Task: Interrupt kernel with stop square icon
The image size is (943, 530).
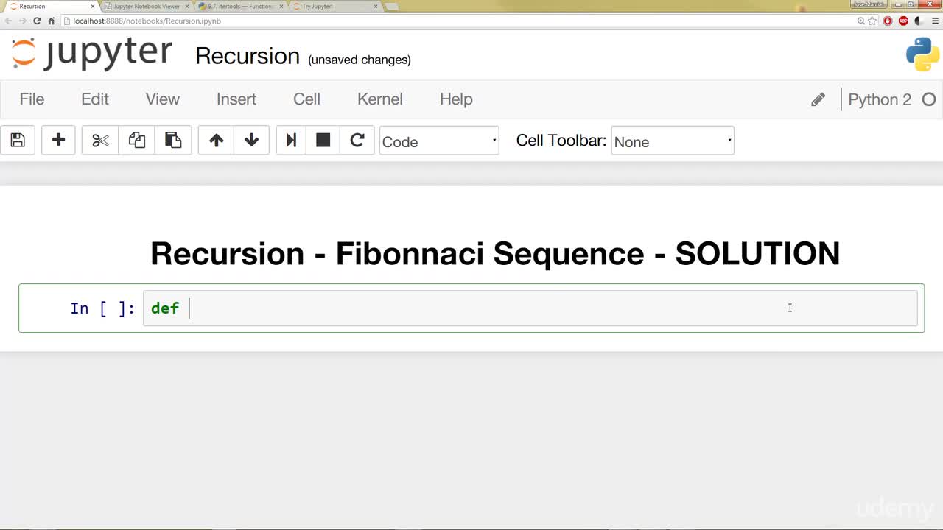Action: coord(323,140)
